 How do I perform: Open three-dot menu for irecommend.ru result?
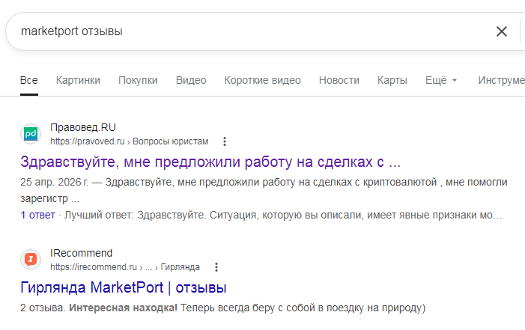(216, 267)
